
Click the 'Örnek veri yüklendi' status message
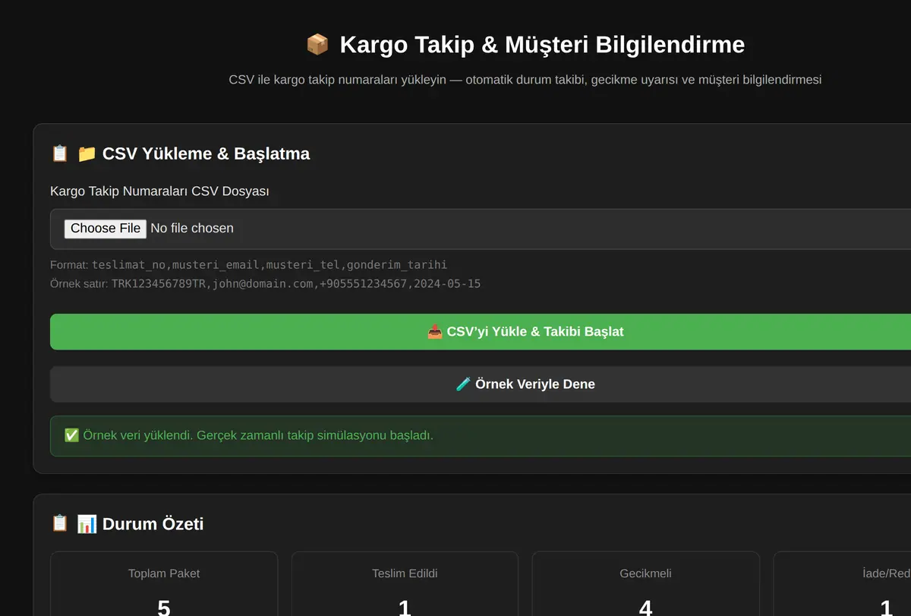click(480, 436)
